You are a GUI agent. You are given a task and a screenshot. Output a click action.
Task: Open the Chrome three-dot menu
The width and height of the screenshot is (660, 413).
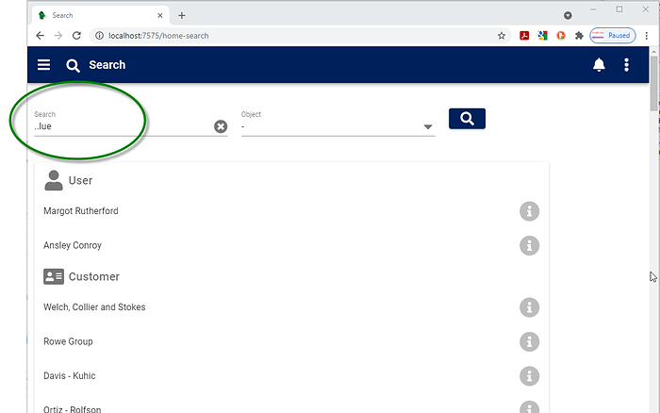[647, 36]
